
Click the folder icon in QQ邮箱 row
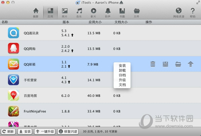point(178,64)
